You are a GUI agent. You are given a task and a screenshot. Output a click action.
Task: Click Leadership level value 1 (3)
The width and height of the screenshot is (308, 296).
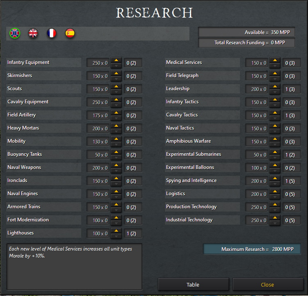coord(292,89)
